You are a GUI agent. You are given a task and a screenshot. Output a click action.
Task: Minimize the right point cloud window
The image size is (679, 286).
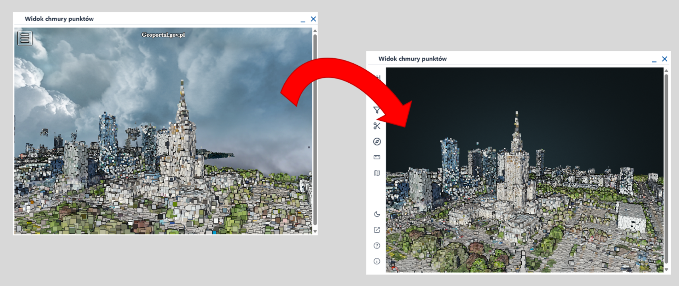pos(654,60)
